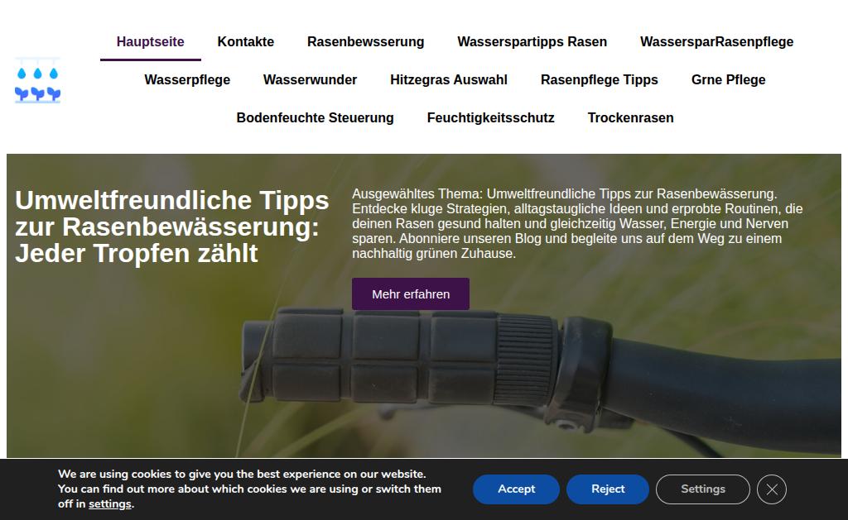Go to Rasenpflege Tipps
848x520 pixels.
[x=600, y=80]
